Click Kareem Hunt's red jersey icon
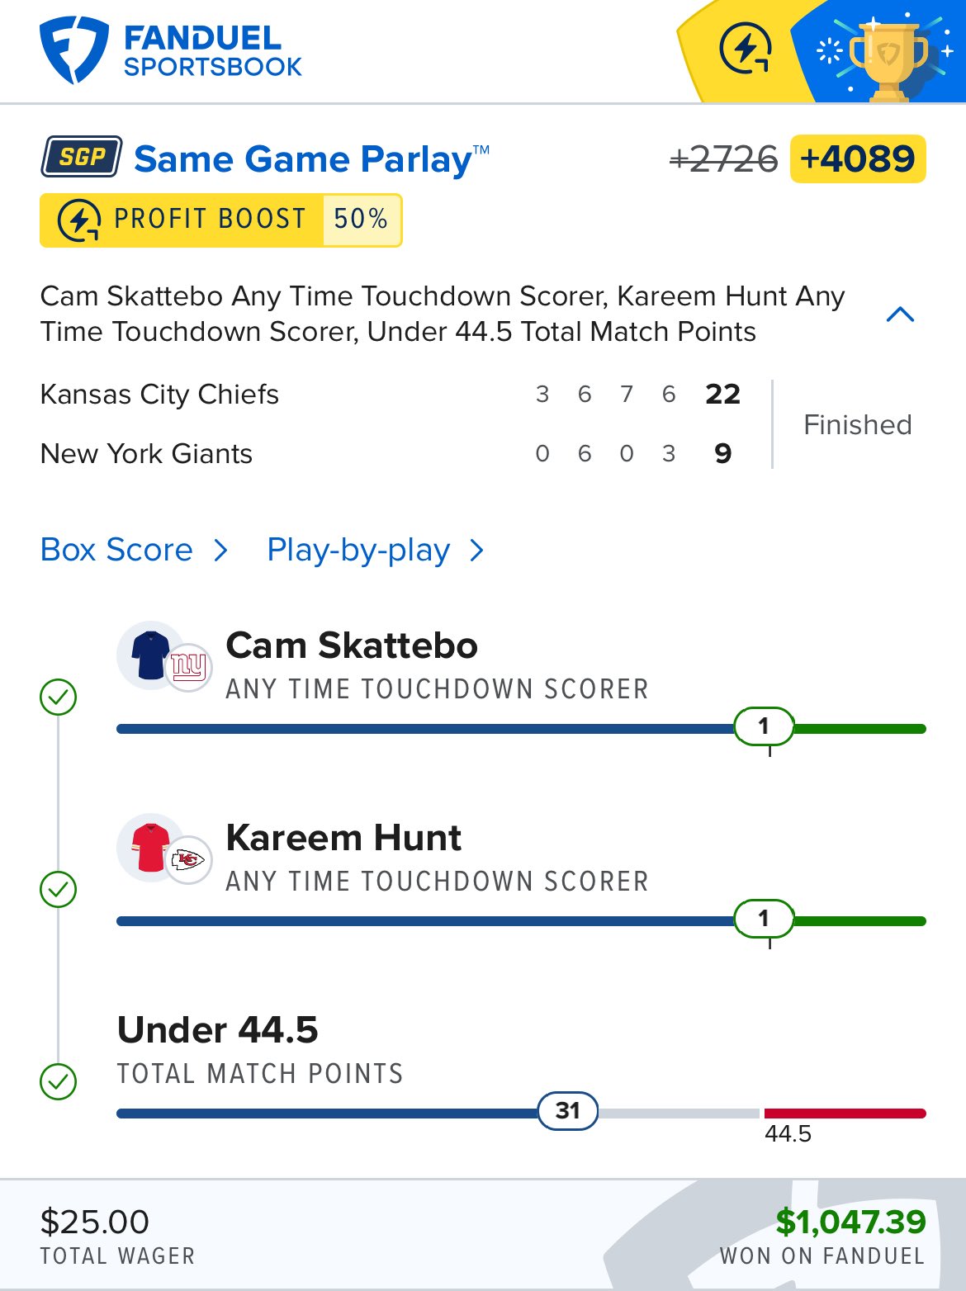 [150, 847]
